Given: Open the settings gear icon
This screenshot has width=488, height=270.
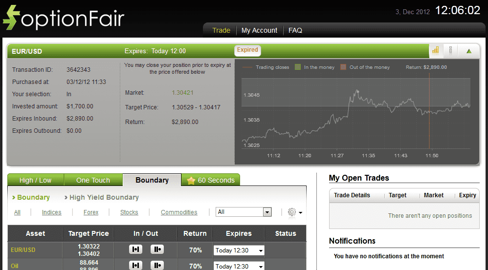Looking at the screenshot, I should click(x=291, y=212).
